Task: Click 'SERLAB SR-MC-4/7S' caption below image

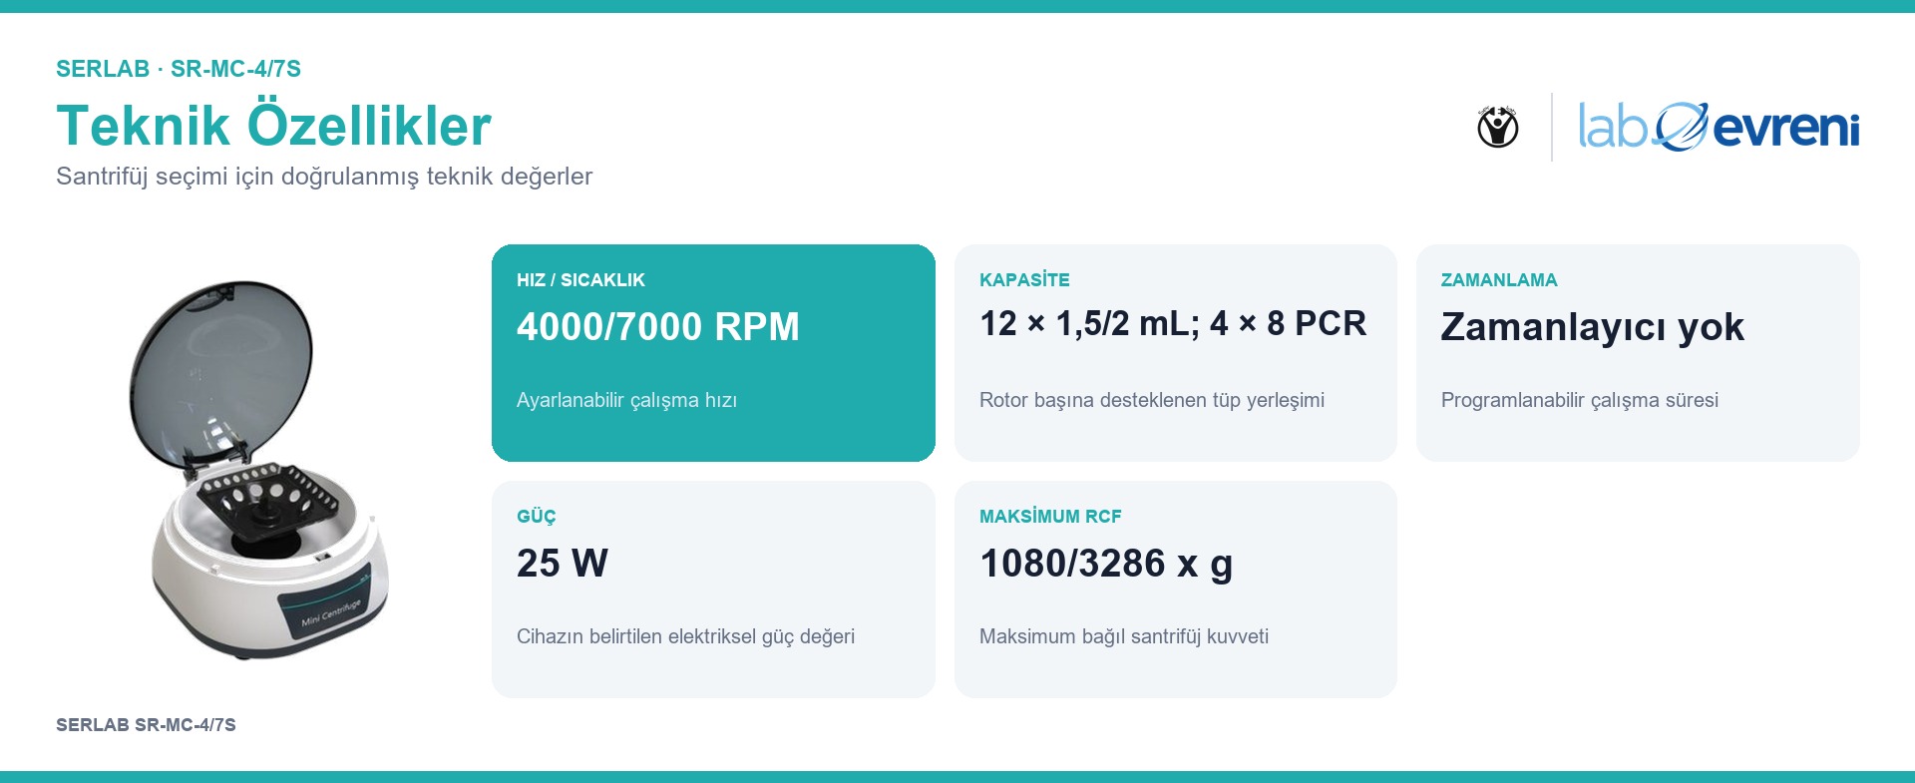Action: tap(146, 725)
